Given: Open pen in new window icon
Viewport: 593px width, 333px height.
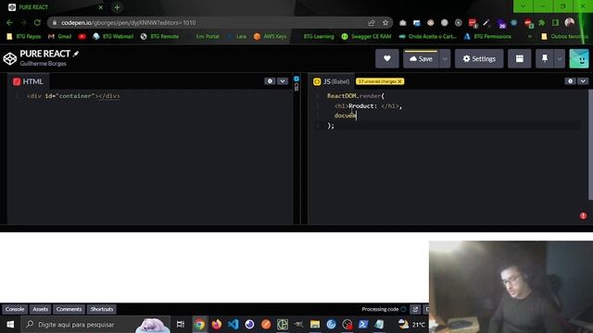Looking at the screenshot, I should click(x=415, y=309).
